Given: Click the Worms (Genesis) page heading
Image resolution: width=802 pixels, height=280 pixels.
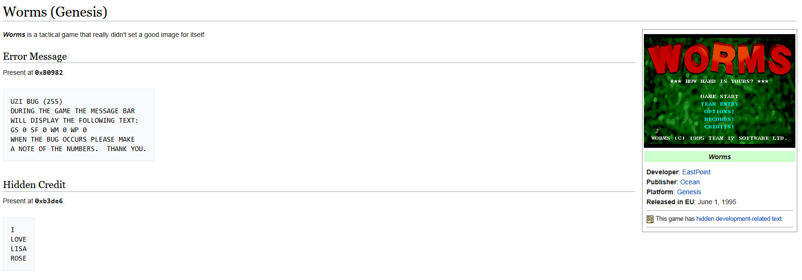Looking at the screenshot, I should [x=55, y=12].
